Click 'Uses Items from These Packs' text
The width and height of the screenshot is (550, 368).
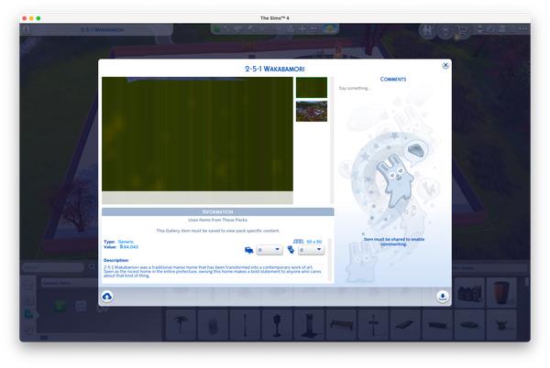pos(217,220)
